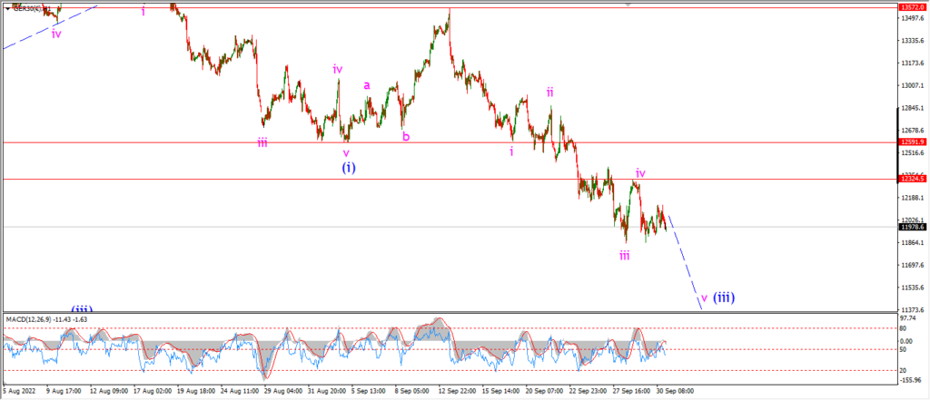Select the magenta 'iv' label near 12324.5 line
930x400 pixels.
(640, 173)
